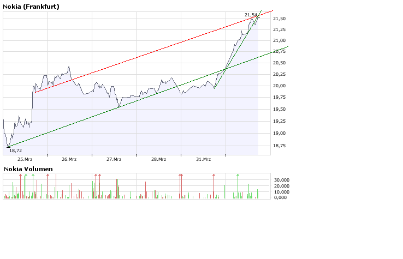Image resolution: width=403 pixels, height=259 pixels.
Task: Click the 21,25 price axis value
Action: (x=280, y=29)
